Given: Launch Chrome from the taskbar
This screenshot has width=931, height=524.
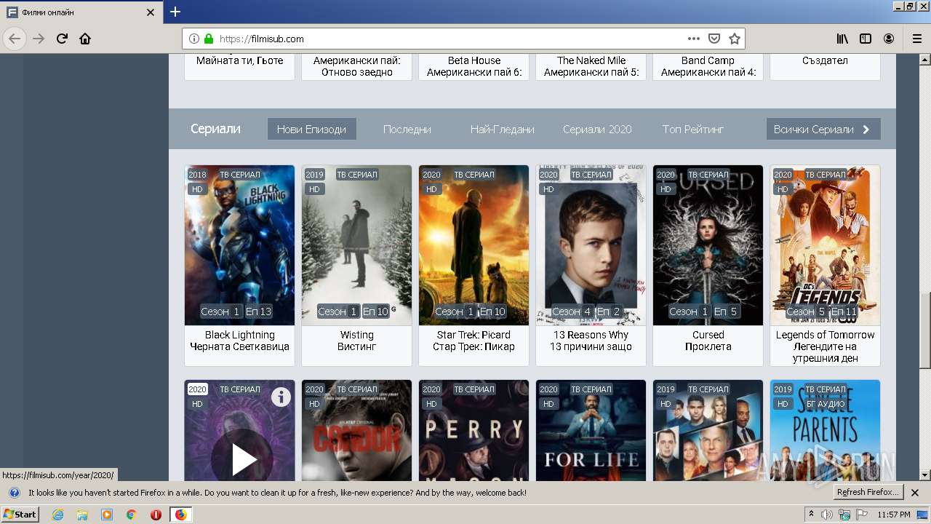Looking at the screenshot, I should (131, 515).
